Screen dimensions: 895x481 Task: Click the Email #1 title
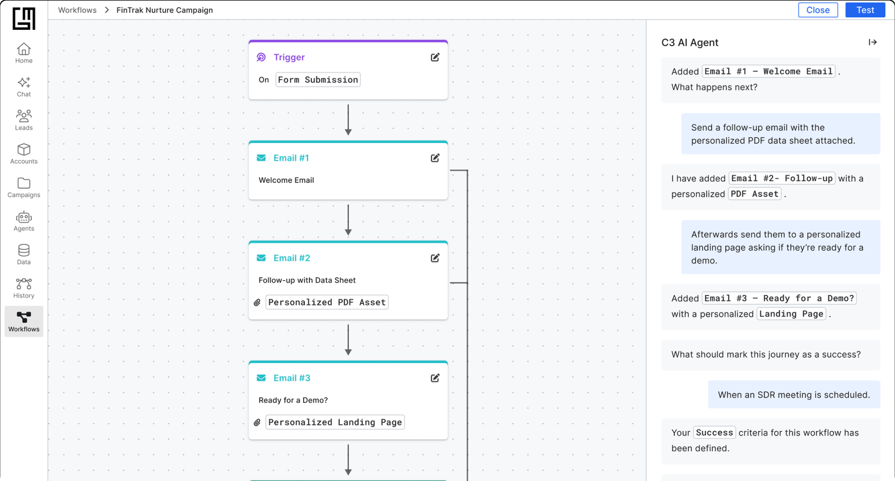291,158
